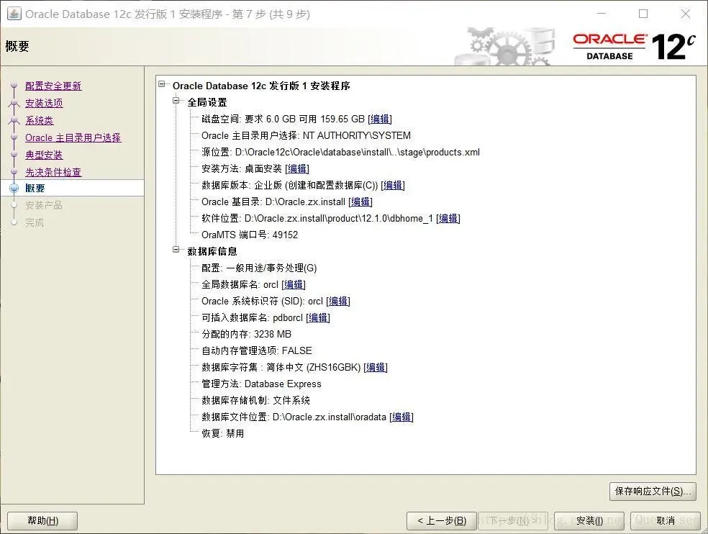Click the Java installer icon in title bar
The width and height of the screenshot is (708, 534).
14,14
